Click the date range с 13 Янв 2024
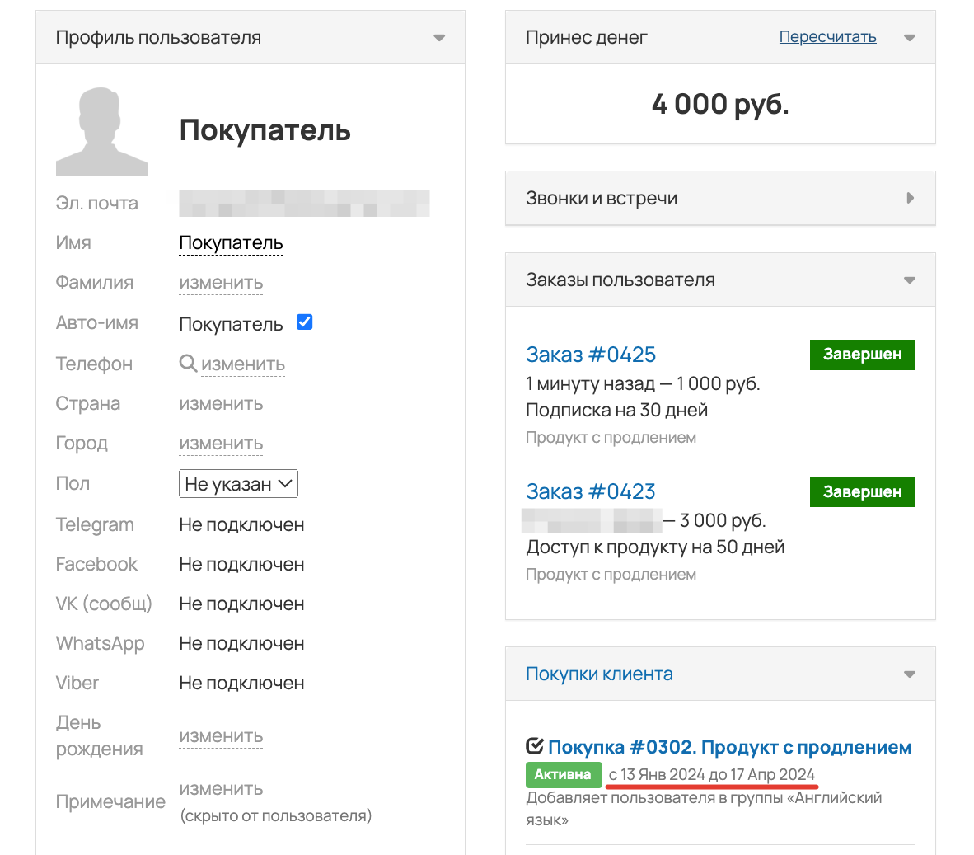The height and width of the screenshot is (855, 974). [x=711, y=775]
